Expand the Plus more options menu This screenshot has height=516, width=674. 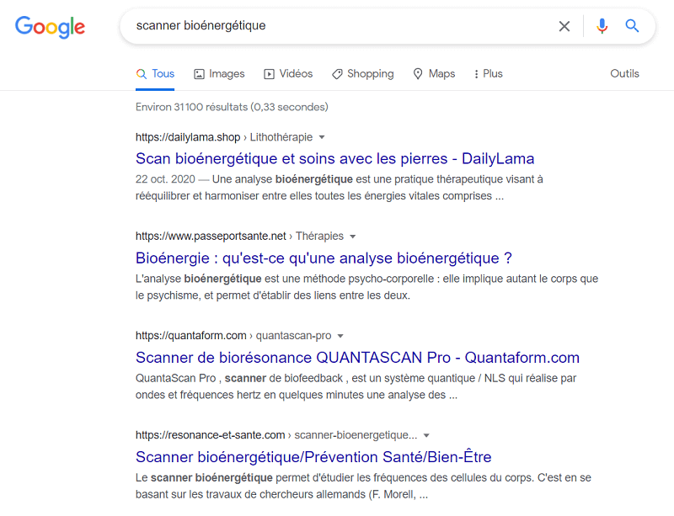pos(488,74)
